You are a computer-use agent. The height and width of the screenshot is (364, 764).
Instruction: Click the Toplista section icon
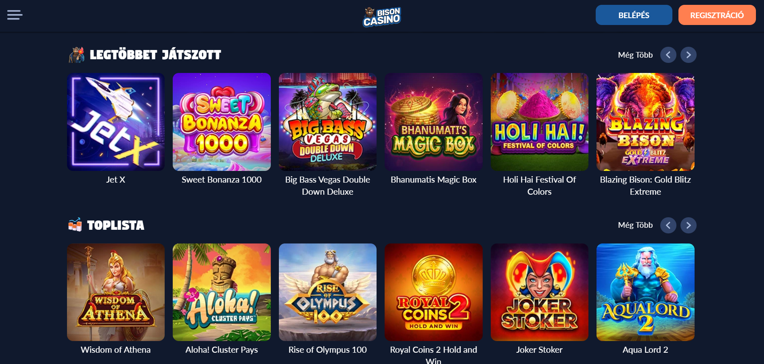[75, 225]
